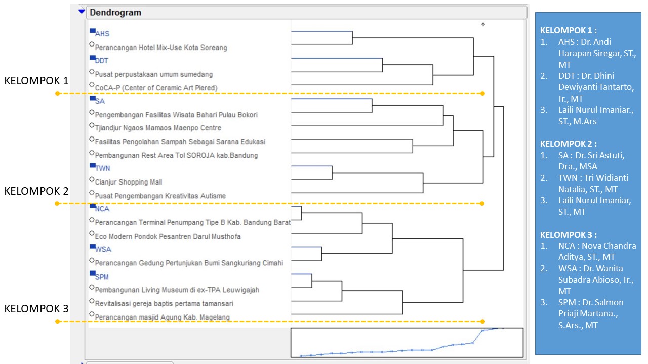Select the Pusat perpustakaan umum sumedang label
This screenshot has height=364, width=648.
153,74
